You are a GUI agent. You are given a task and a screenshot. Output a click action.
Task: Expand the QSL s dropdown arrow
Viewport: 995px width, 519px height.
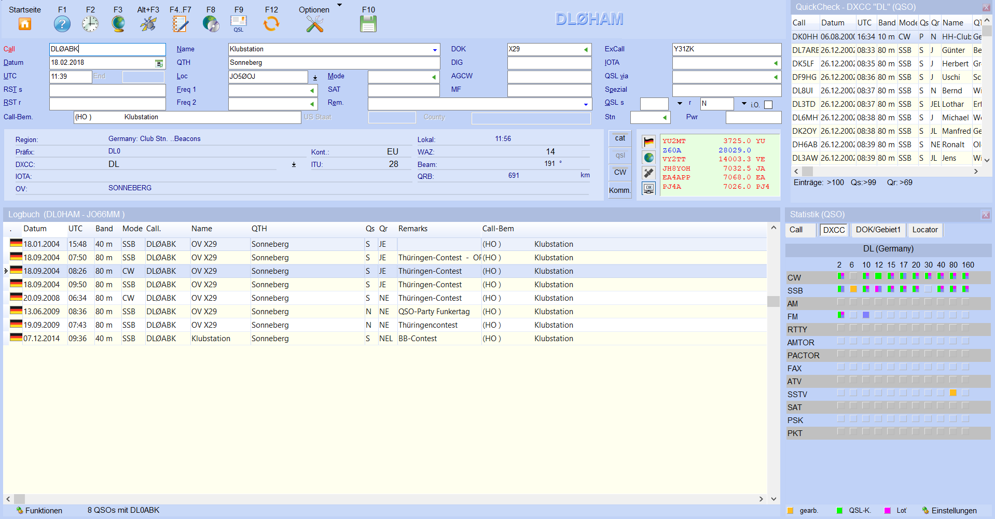(x=680, y=104)
